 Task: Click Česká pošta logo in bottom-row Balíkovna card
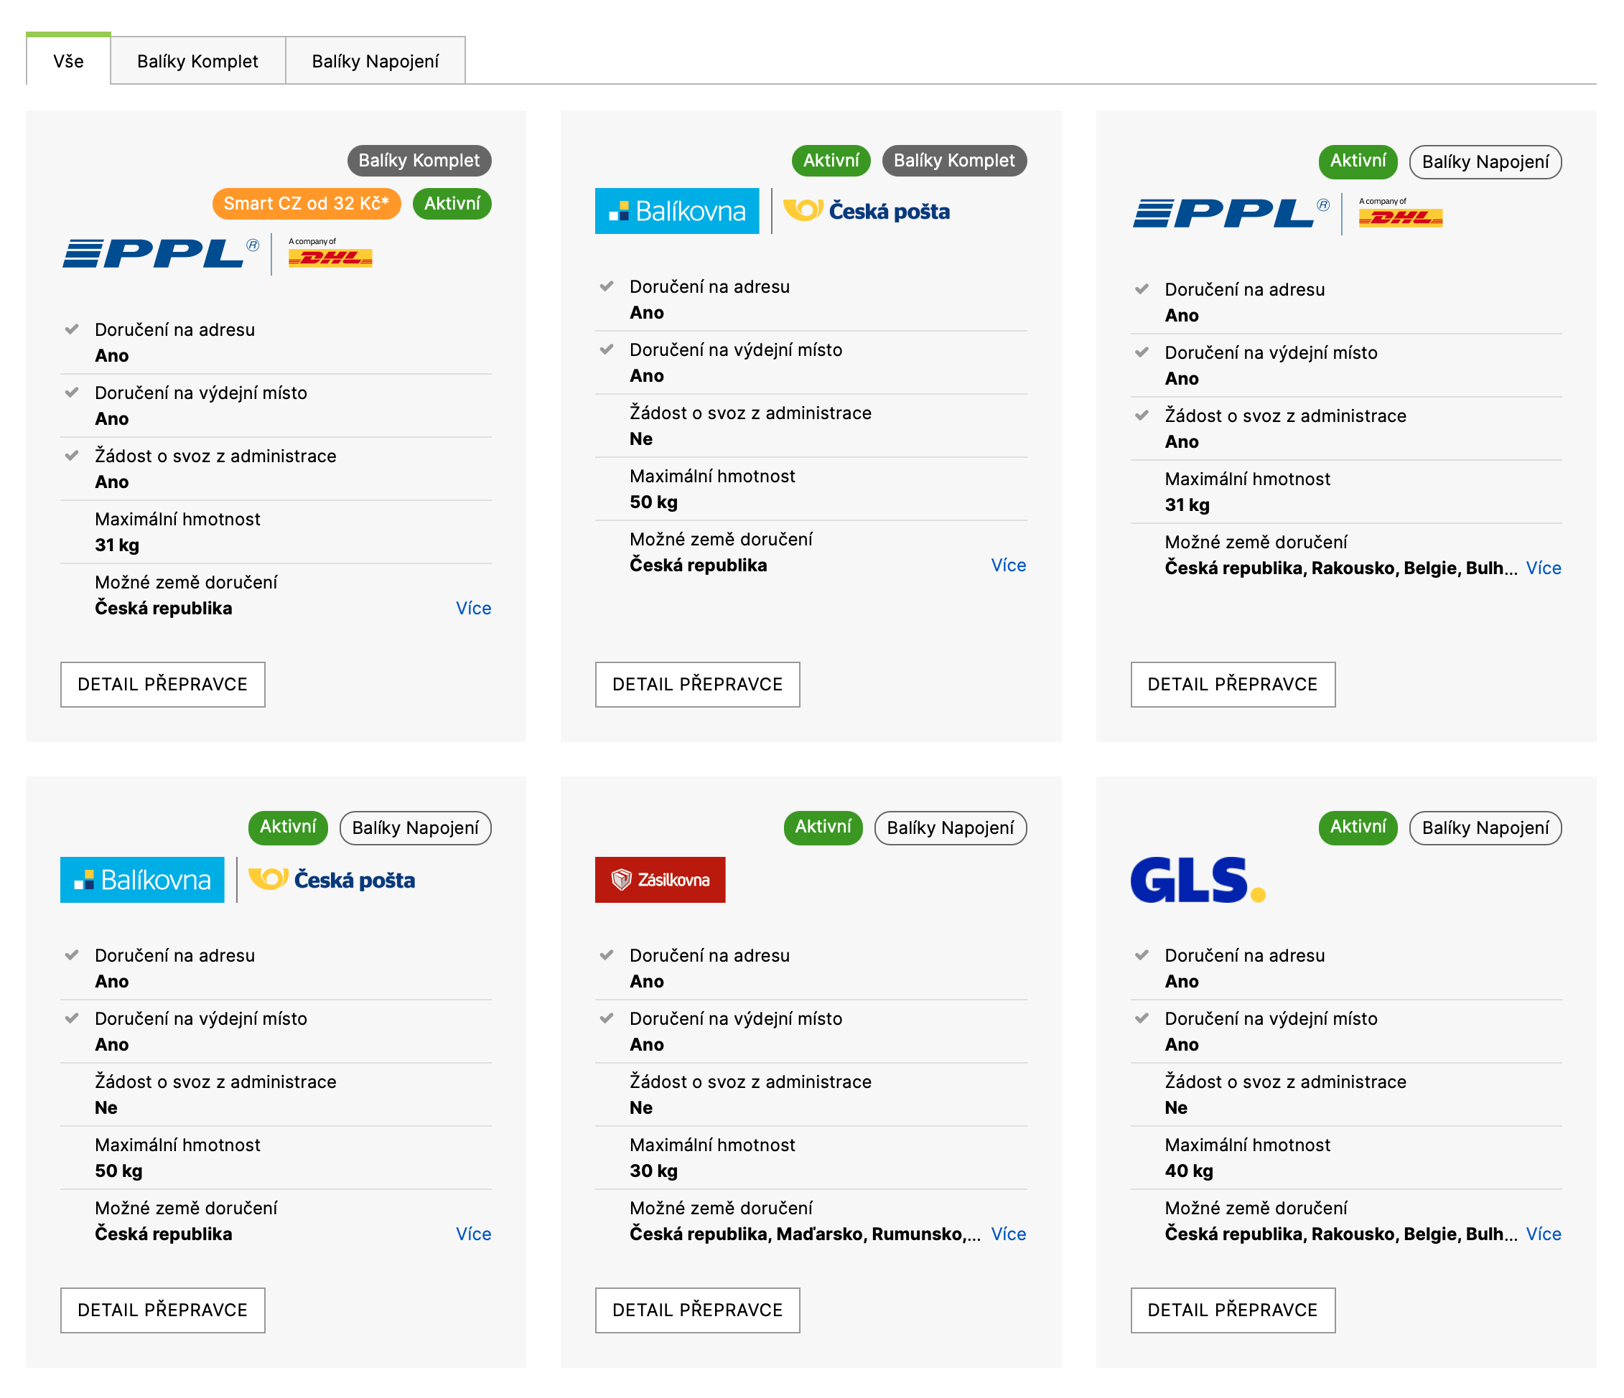tap(332, 879)
